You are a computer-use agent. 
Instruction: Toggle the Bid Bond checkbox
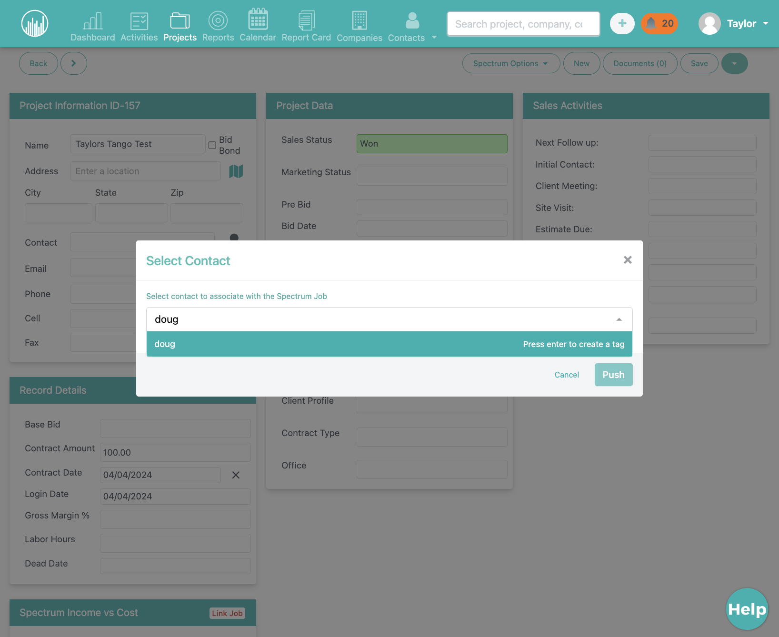(212, 145)
